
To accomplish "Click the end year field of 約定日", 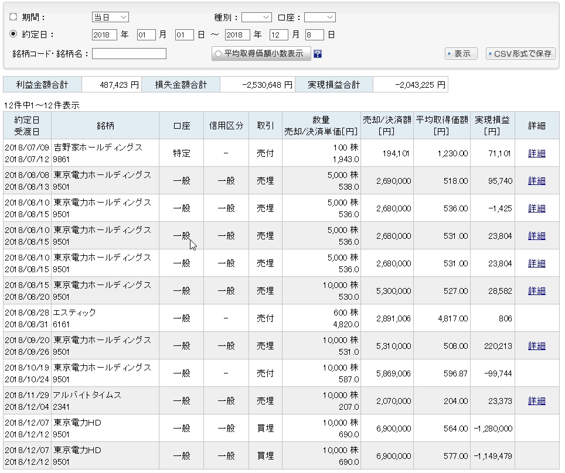I will point(237,35).
